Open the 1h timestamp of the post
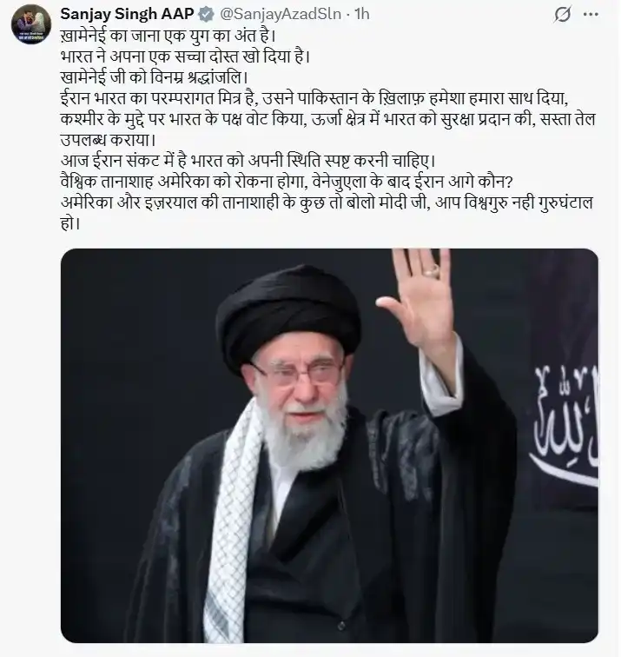The height and width of the screenshot is (657, 621). click(362, 14)
